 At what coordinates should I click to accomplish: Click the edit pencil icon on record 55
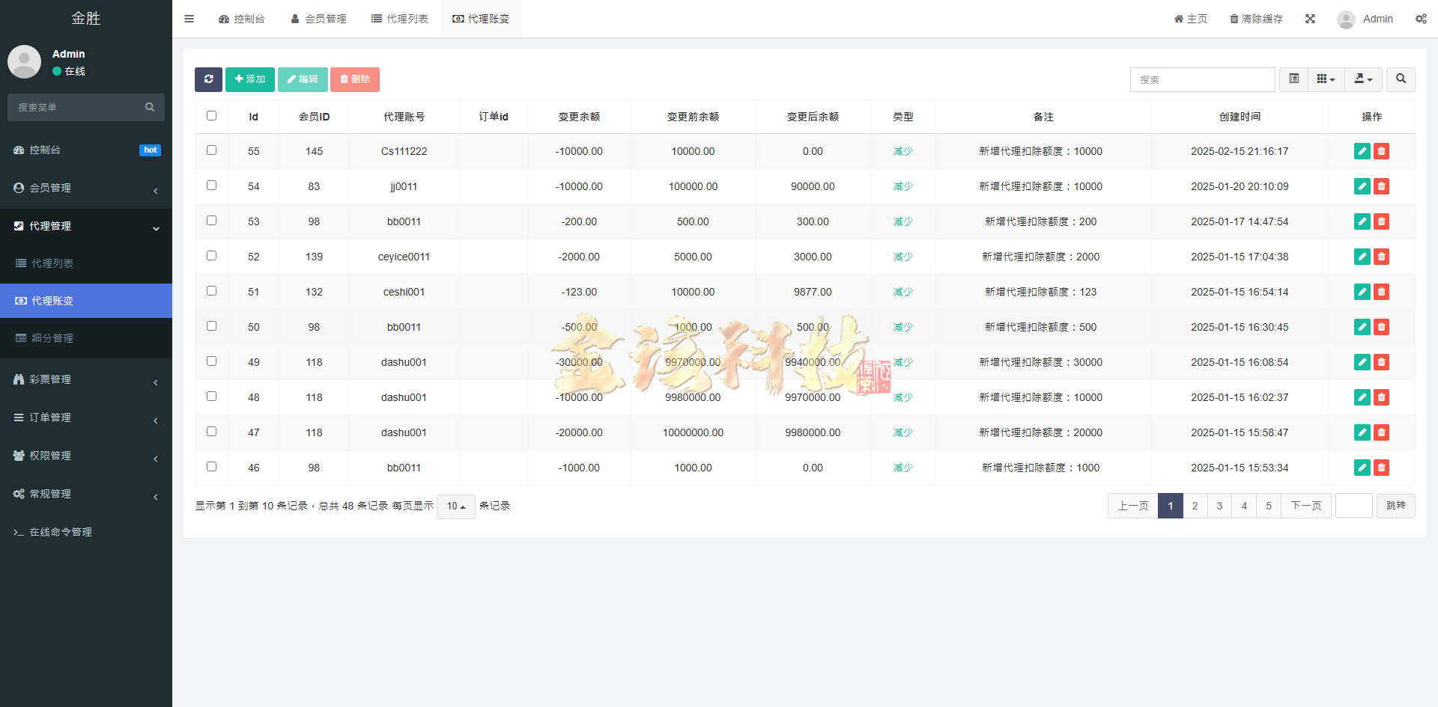1362,151
